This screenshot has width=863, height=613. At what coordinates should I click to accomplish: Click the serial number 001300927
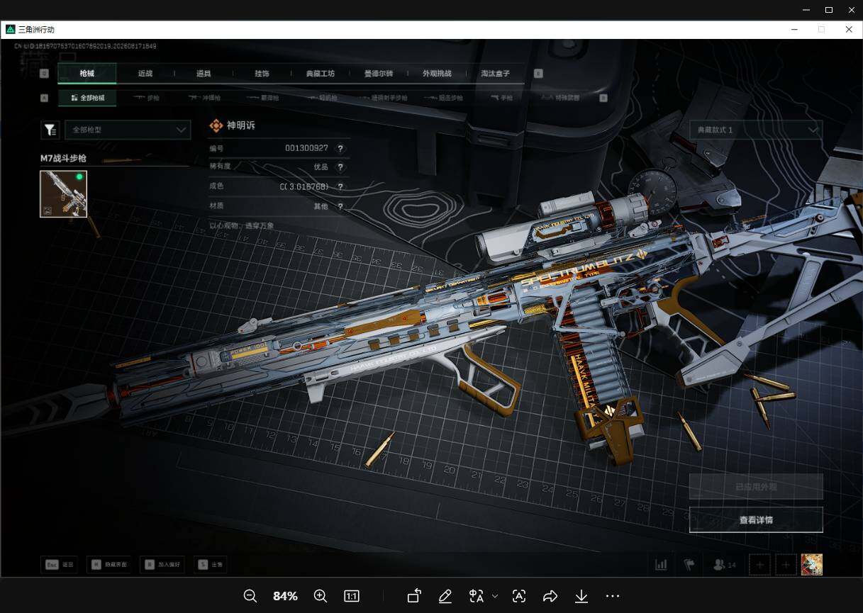tap(306, 148)
